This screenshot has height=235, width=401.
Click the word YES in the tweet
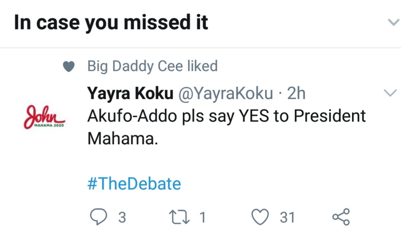(x=254, y=116)
